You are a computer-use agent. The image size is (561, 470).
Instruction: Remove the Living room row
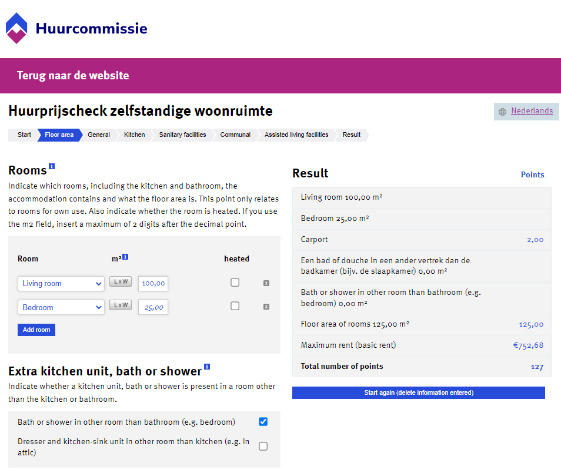[x=266, y=283]
